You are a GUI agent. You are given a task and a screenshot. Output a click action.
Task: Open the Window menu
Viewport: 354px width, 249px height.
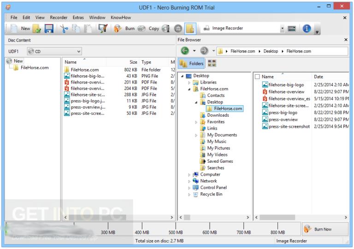pyautogui.click(x=97, y=18)
